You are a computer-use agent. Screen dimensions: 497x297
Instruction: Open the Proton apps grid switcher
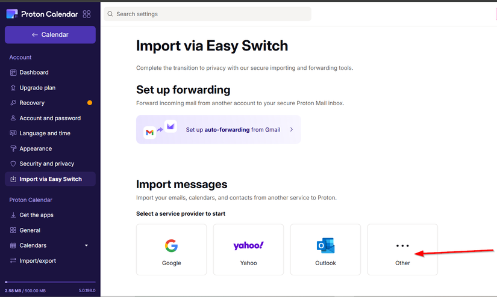coord(87,14)
